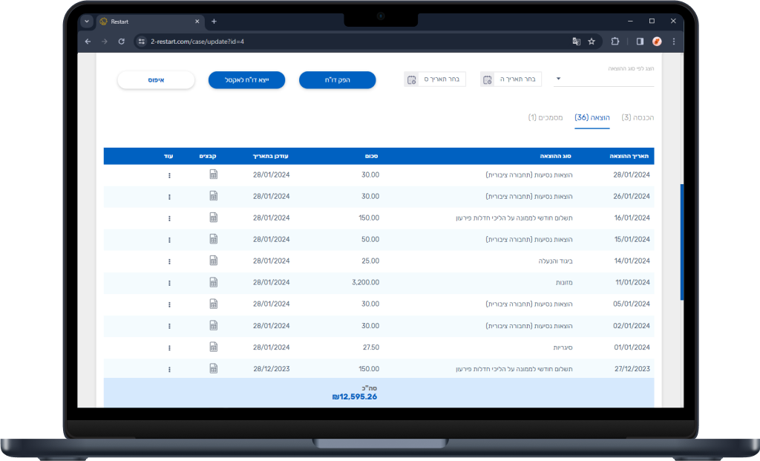Open files icon for 15/01/2024 expense row
760x461 pixels.
(x=213, y=239)
